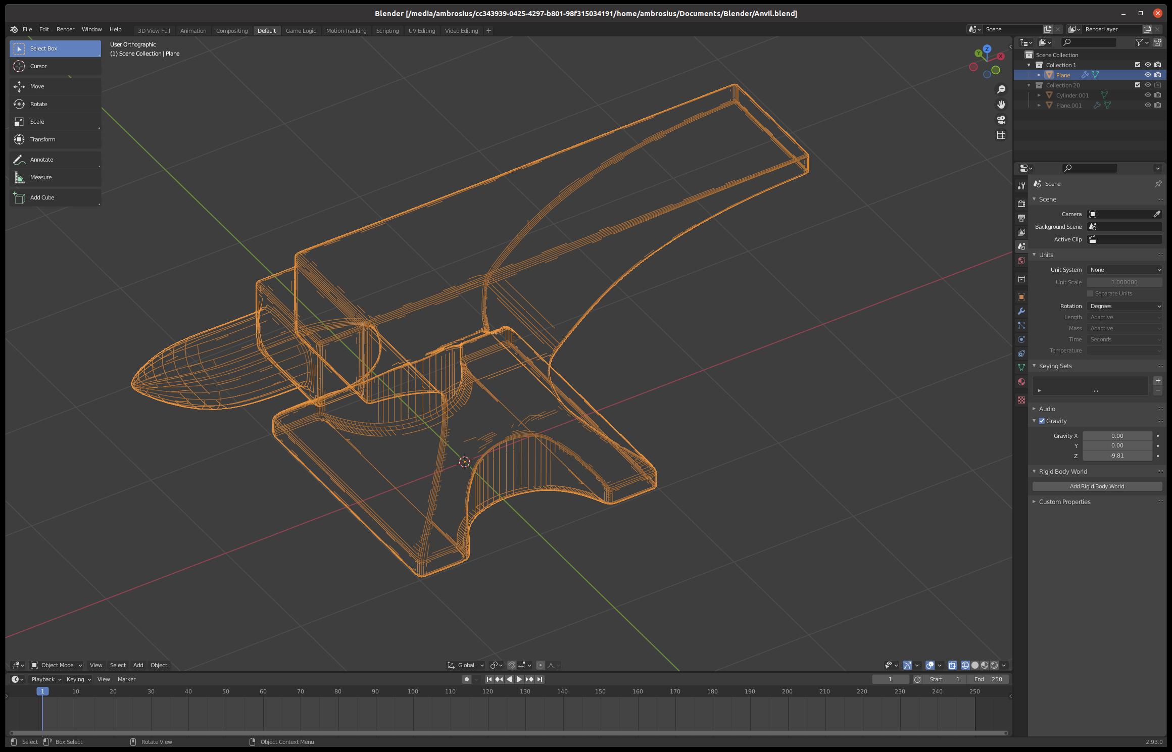Choose the Rotate tool
The height and width of the screenshot is (752, 1172).
55,104
